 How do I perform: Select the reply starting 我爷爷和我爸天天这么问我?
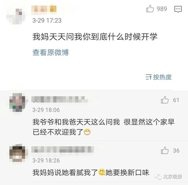point(104,127)
